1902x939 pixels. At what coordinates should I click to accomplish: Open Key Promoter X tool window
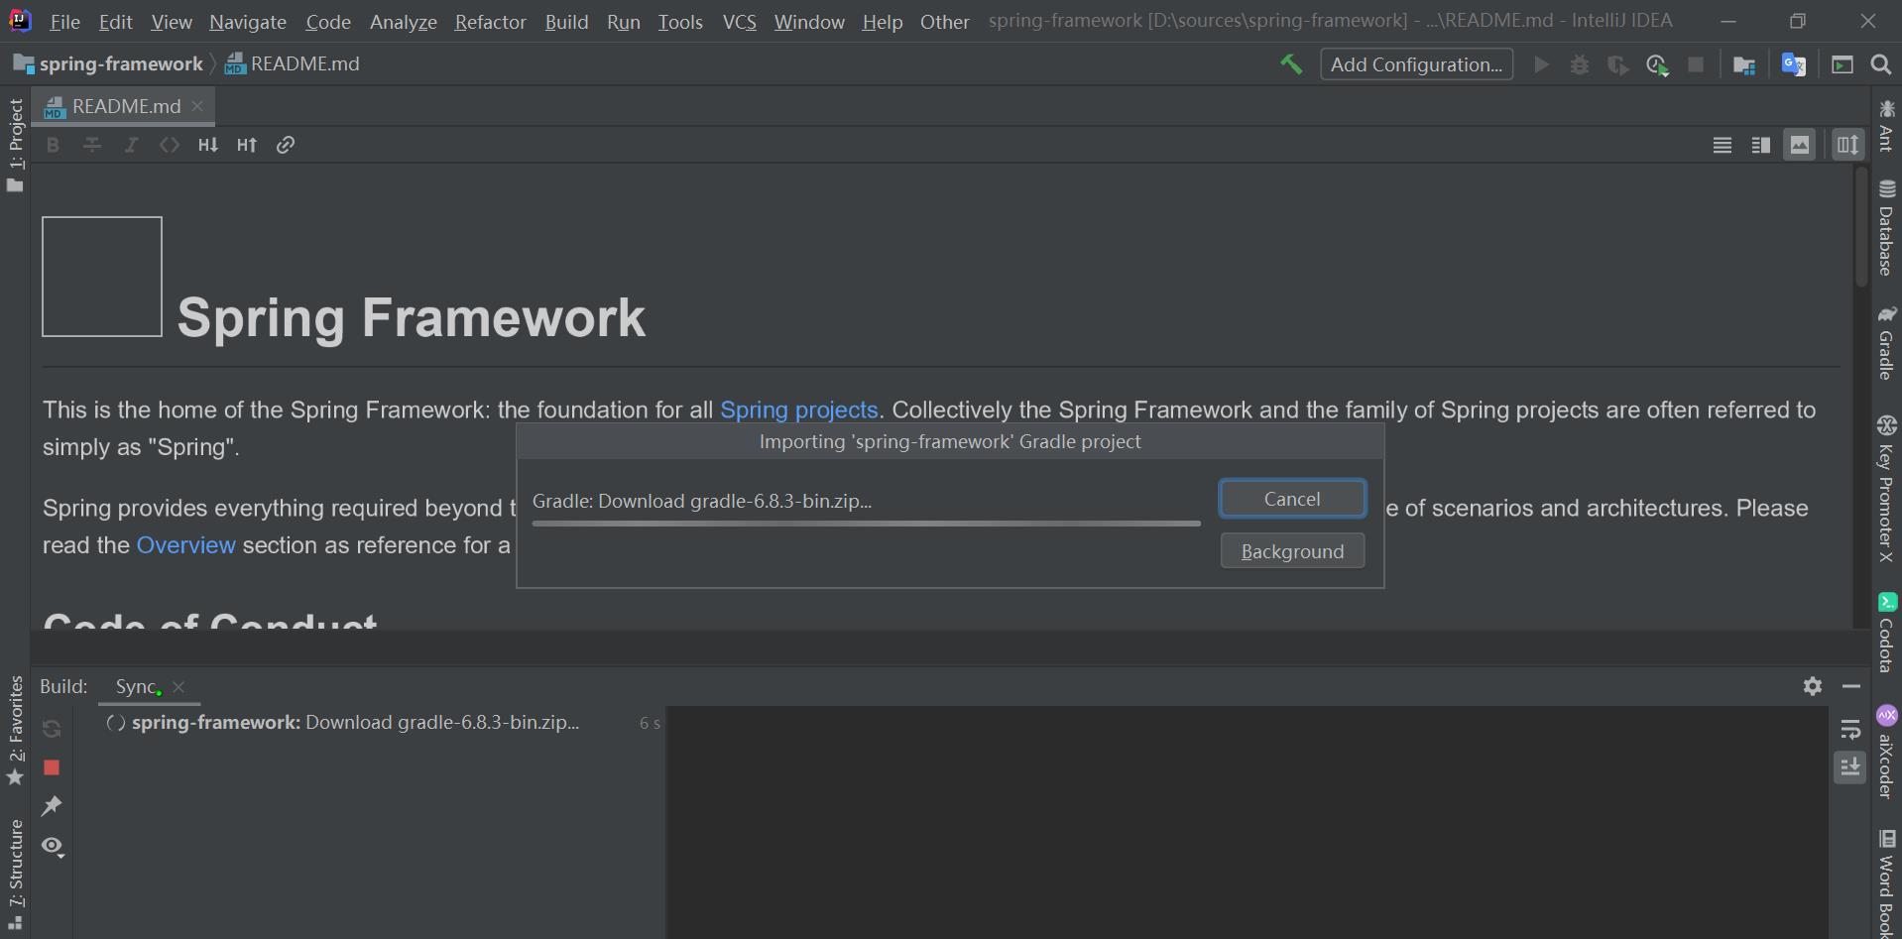(1886, 489)
